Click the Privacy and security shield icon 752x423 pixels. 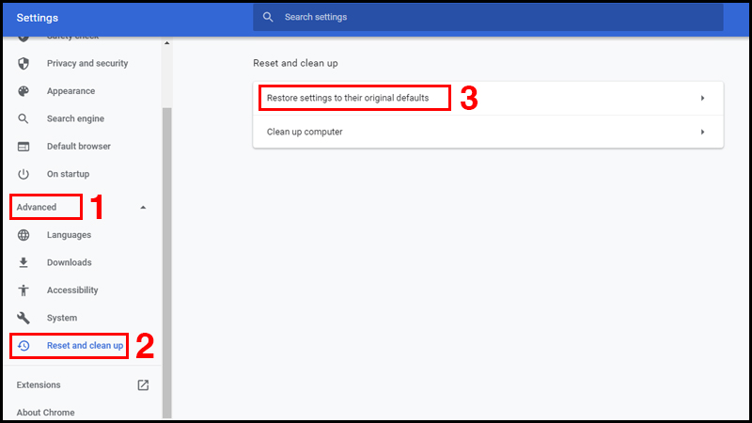(23, 63)
